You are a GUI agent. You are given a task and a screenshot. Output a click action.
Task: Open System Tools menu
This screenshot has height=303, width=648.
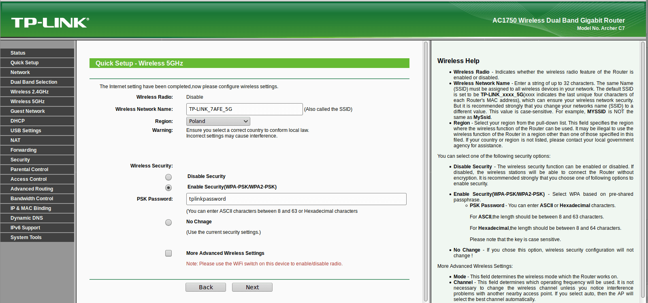37,237
